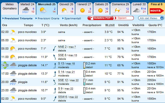Click the wind arrow icon for SSW 6
Image resolution: width=165 pixels, height=103 pixels.
point(55,99)
